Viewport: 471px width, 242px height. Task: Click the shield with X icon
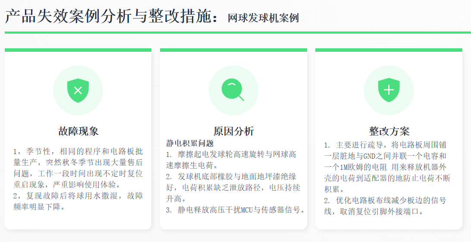coord(78,91)
